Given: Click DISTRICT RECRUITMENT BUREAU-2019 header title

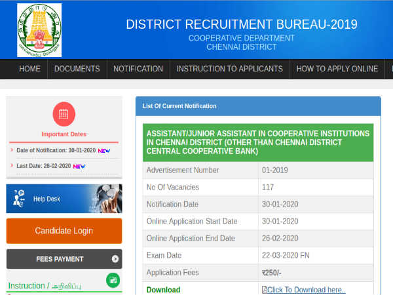Looking at the screenshot, I should coord(242,24).
